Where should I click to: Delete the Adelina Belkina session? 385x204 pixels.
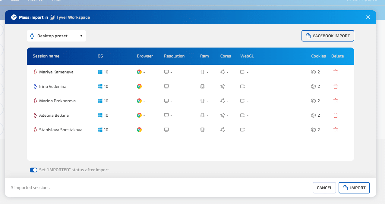pyautogui.click(x=336, y=115)
